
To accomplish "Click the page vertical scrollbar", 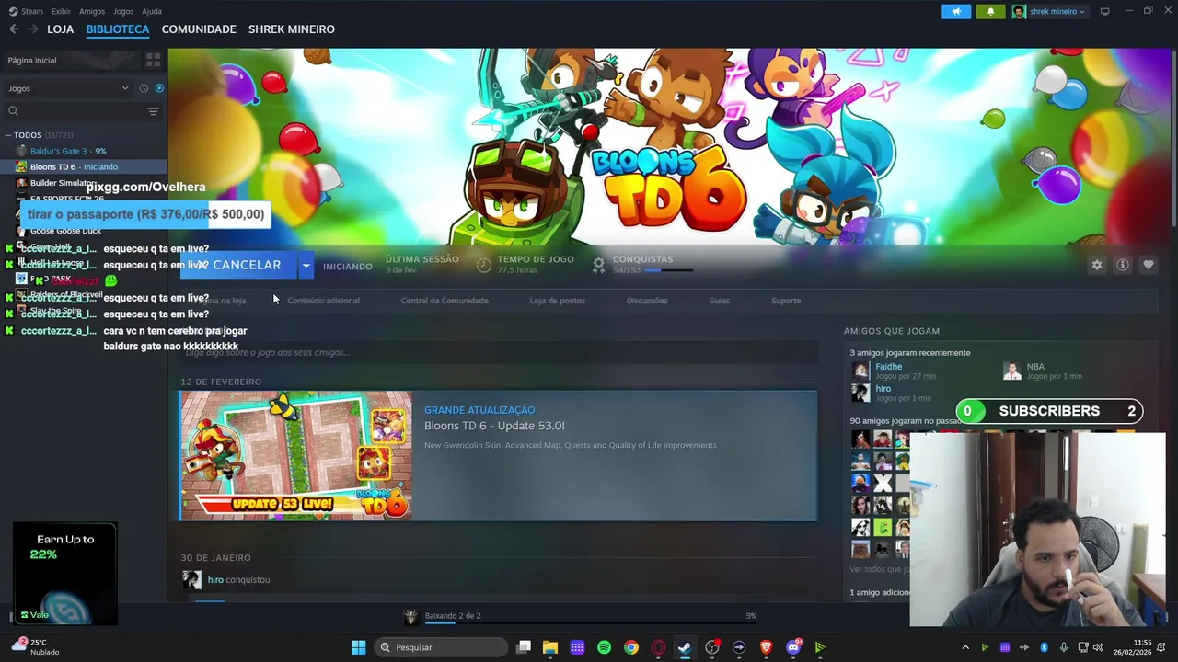I will click(1172, 138).
